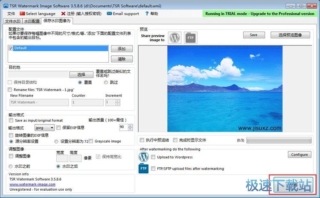This screenshot has width=320, height=198.
Task: Click the envelope Email support icon
Action: (109, 14)
